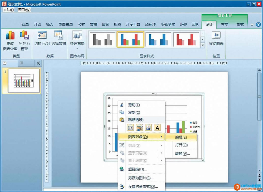Screen dimensions: 263x192
Task: Collapse the ribbon with the caret icon
Action: click(x=252, y=25)
